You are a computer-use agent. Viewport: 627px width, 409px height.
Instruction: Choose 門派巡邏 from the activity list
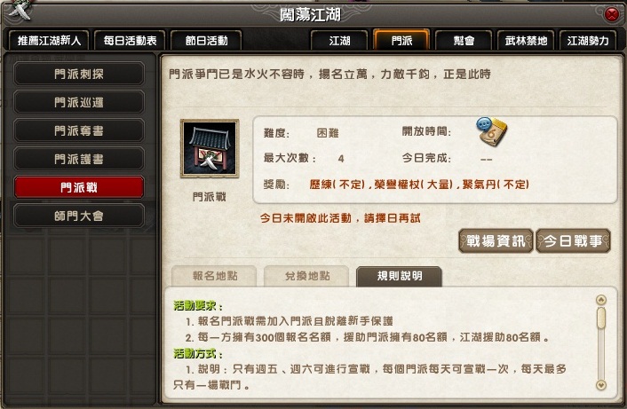79,102
